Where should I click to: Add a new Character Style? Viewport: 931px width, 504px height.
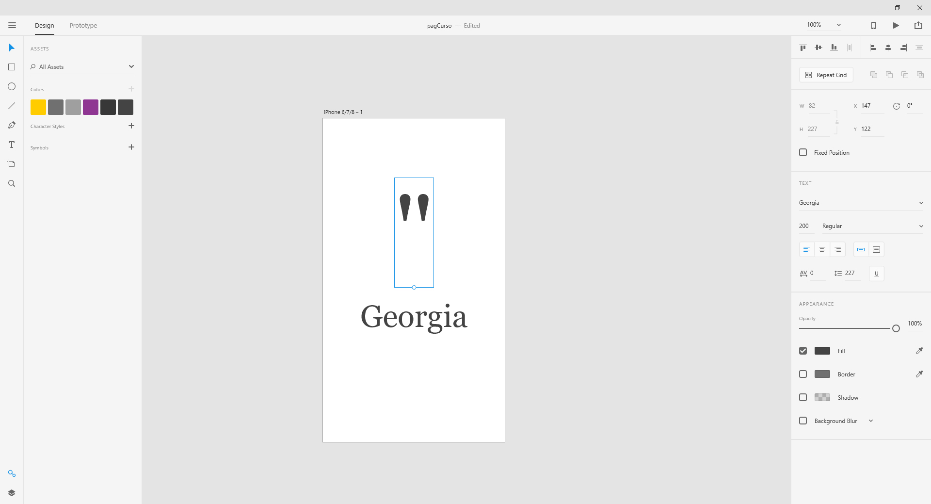point(131,126)
